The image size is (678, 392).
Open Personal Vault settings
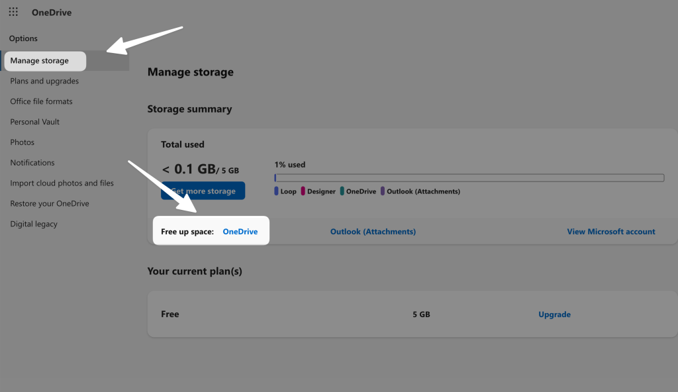pyautogui.click(x=33, y=121)
